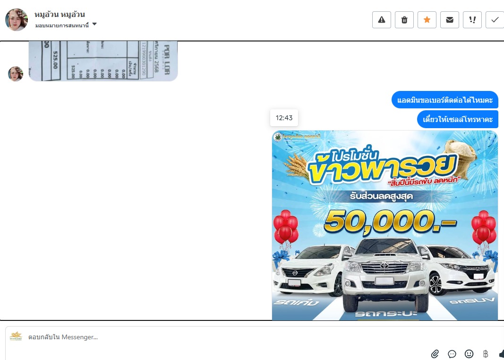Select the message saying sales will call
Screen dimensions: 504x360
[x=458, y=119]
